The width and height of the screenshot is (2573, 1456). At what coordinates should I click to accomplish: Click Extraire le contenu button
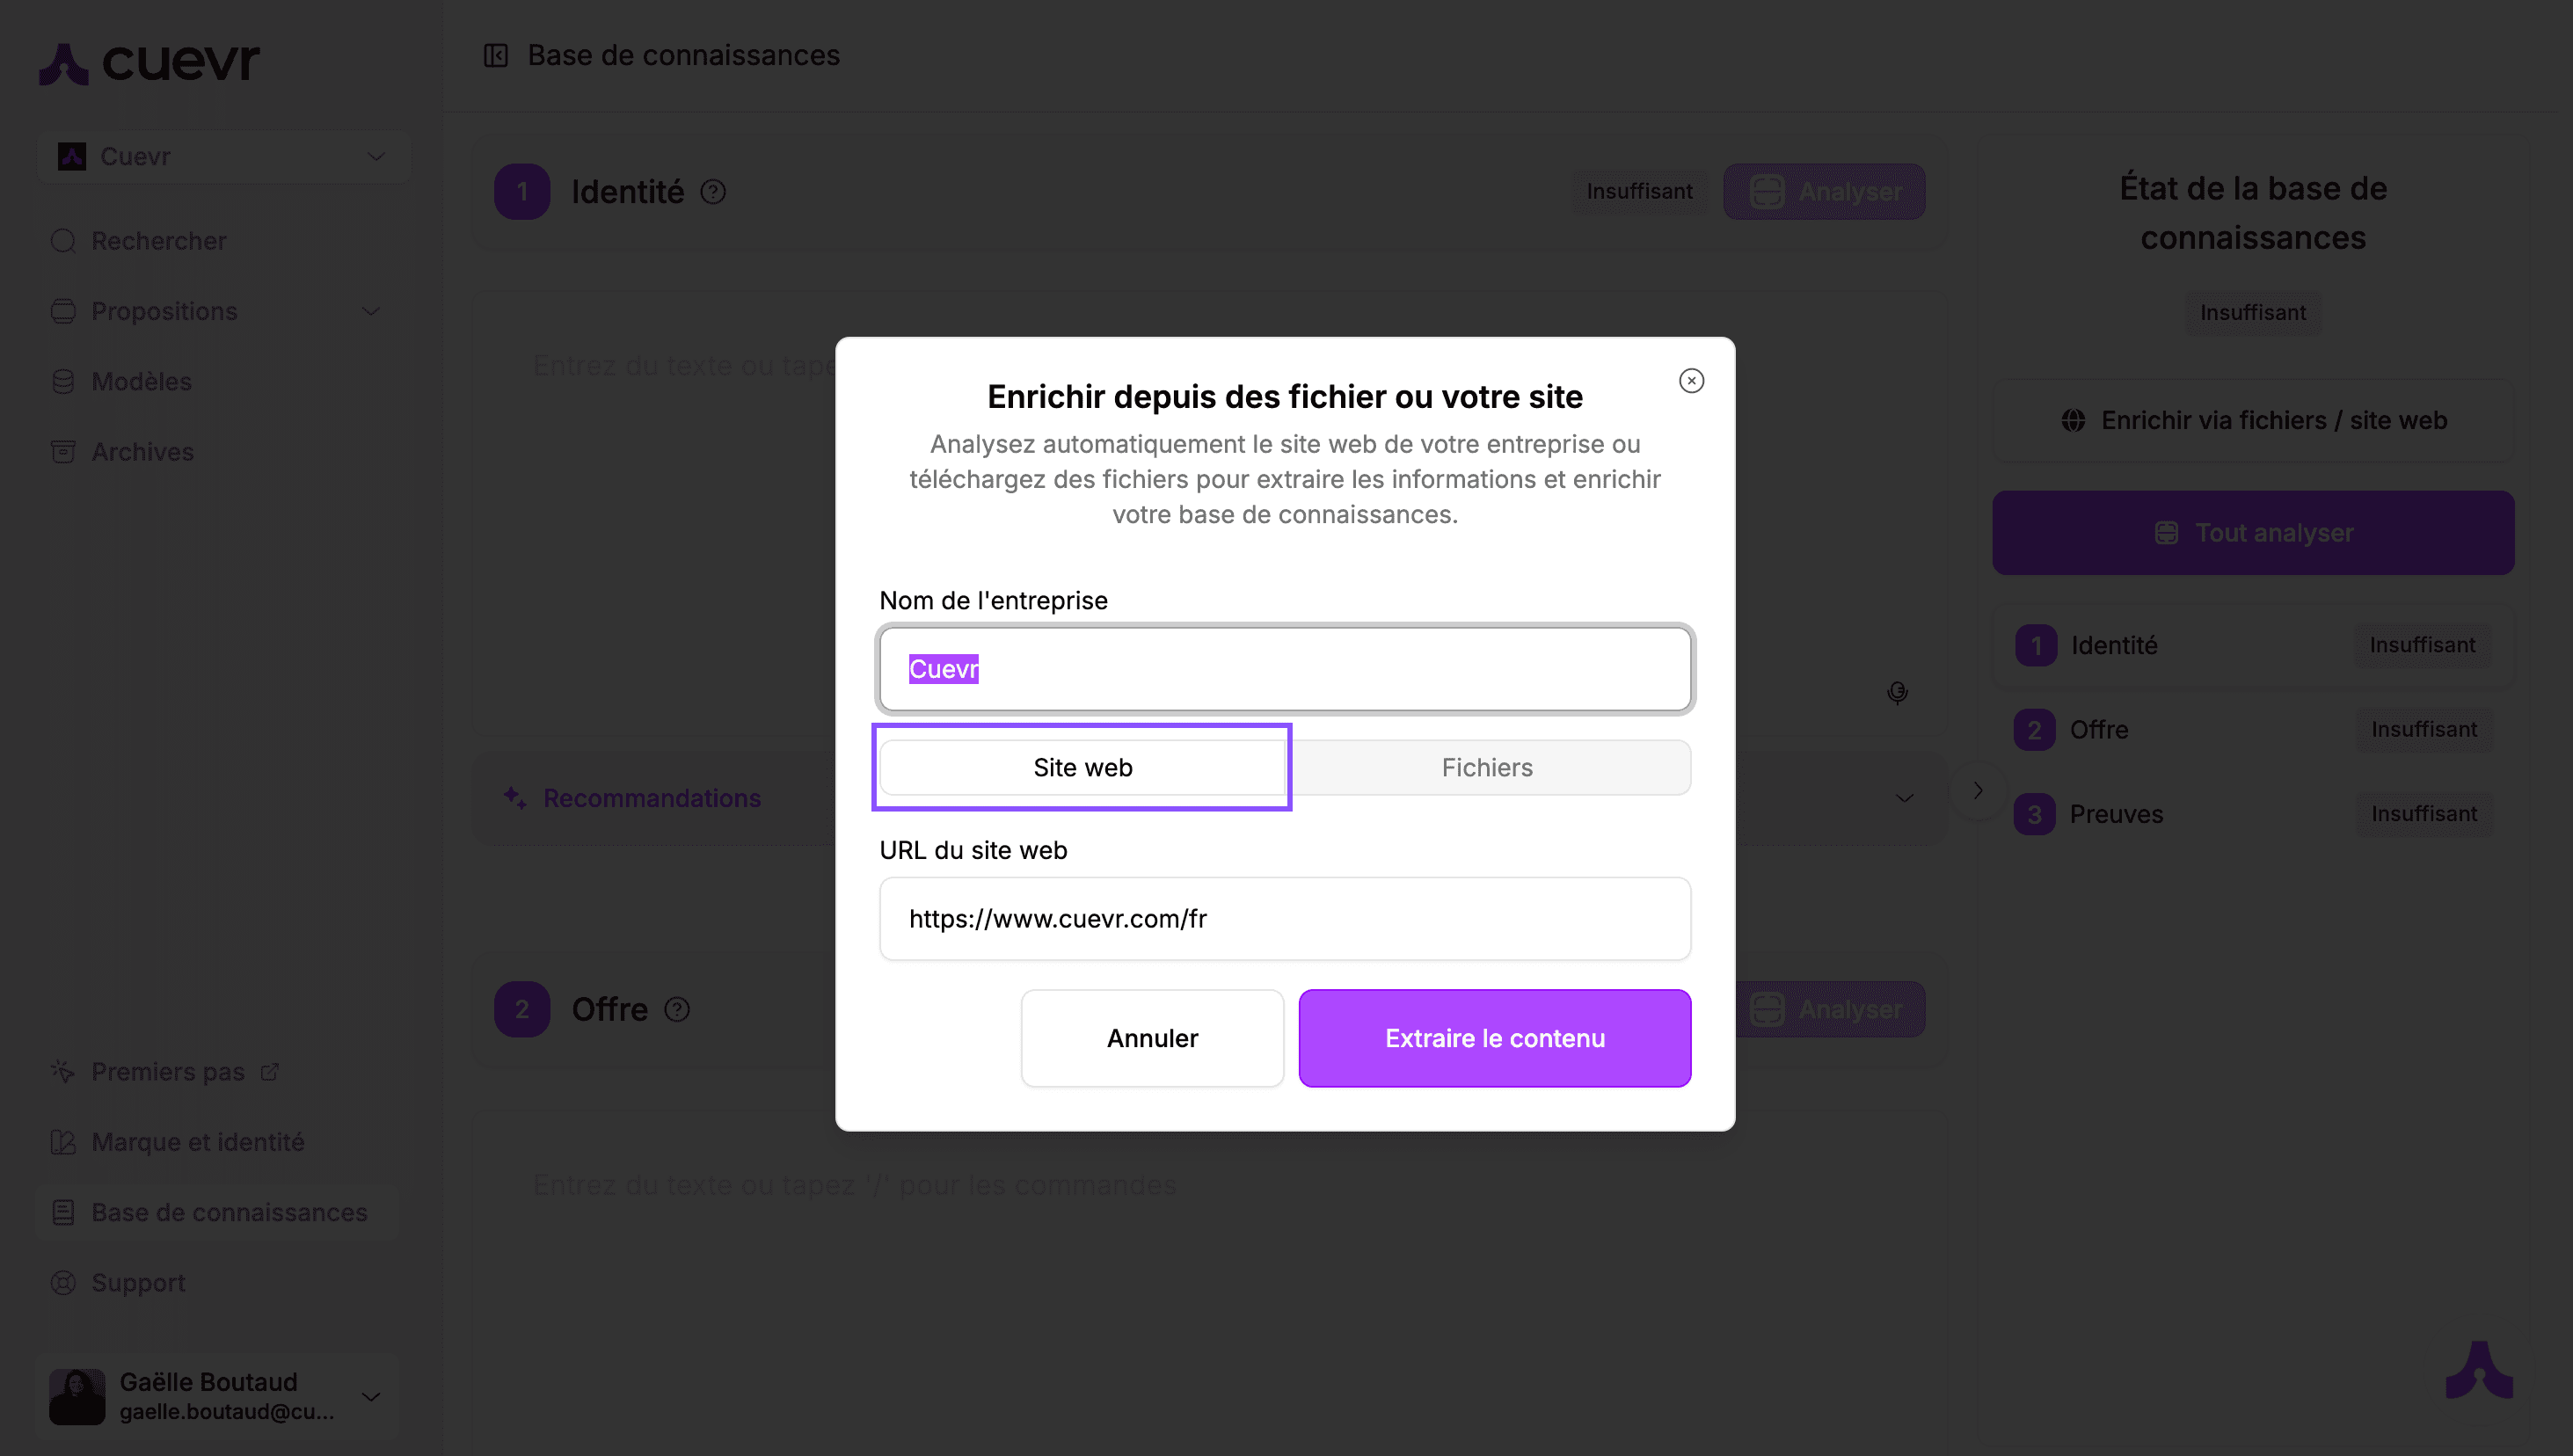(1494, 1038)
